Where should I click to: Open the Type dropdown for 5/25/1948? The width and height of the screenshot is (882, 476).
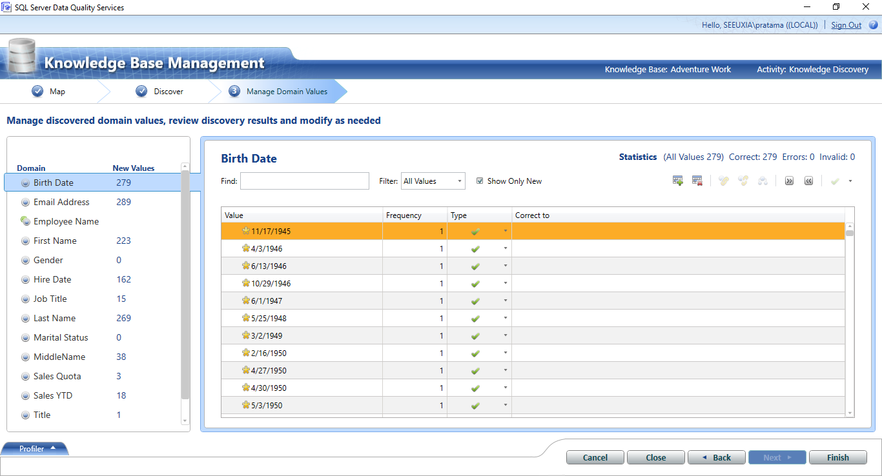tap(506, 318)
